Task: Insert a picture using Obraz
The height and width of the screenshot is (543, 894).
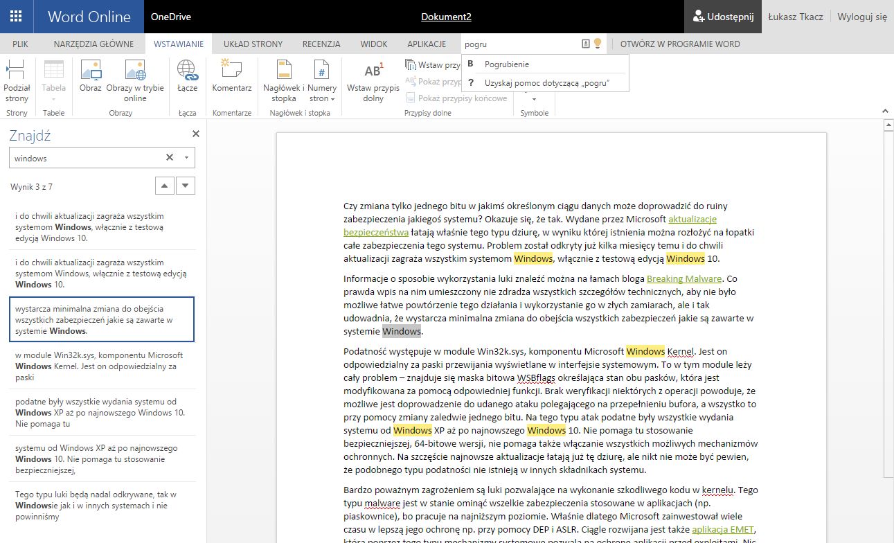Action: 91,77
